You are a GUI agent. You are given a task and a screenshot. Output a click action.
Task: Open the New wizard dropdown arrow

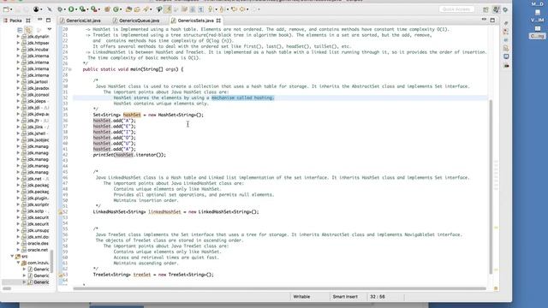(x=11, y=9)
